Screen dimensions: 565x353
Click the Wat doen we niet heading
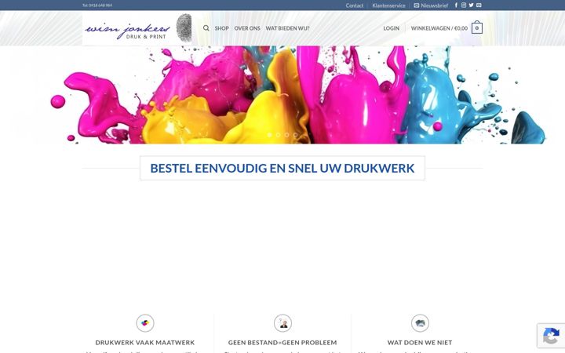coord(420,343)
